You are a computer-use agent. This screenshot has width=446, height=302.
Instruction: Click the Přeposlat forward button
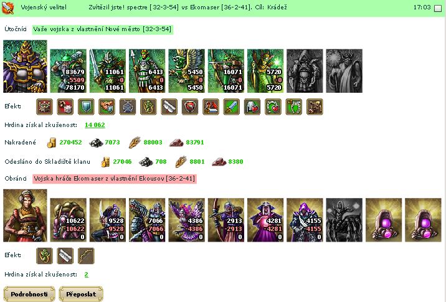pyautogui.click(x=81, y=294)
